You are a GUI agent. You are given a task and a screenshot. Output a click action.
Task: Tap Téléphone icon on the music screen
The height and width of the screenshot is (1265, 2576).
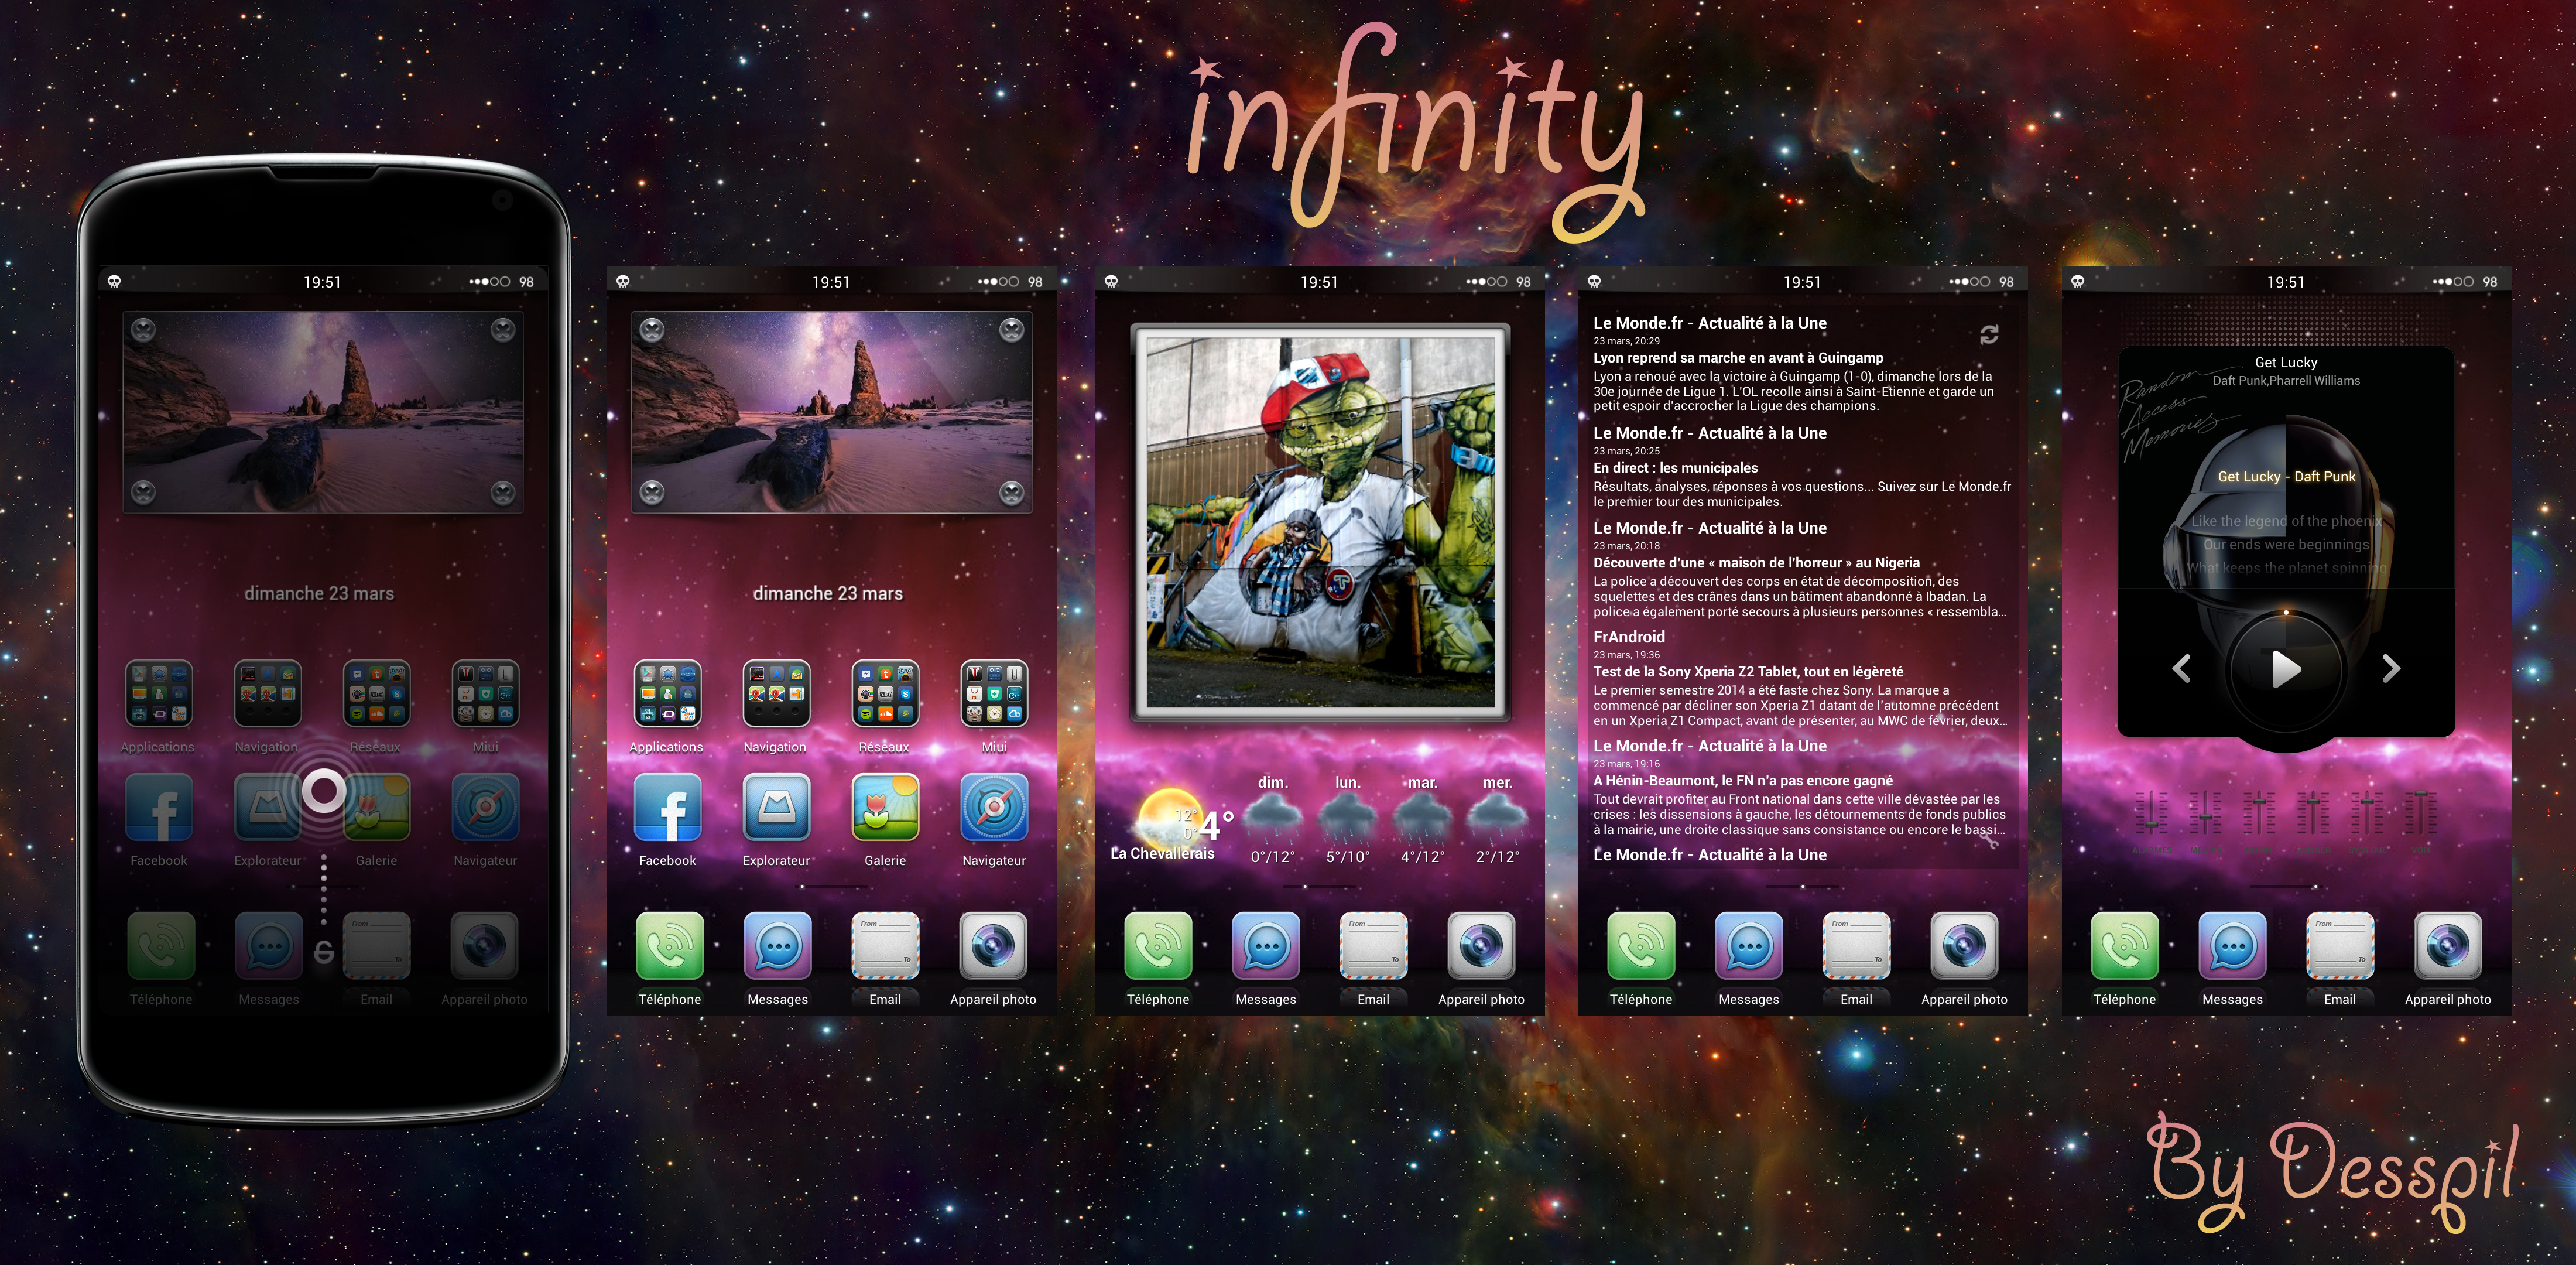point(2125,945)
